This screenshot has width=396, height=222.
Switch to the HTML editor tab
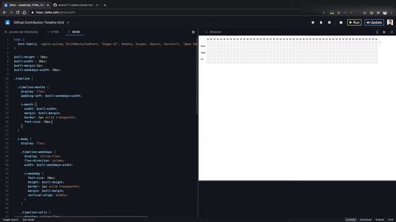53,32
